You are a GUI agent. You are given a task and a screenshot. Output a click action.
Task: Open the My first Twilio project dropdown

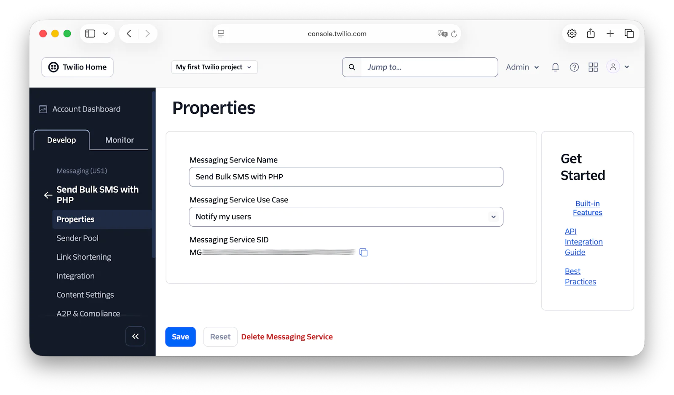(x=214, y=67)
